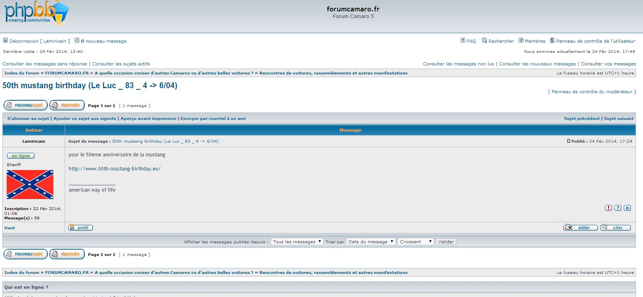Open the 'Croissant' order dropdown
Screen dimensions: 643x297
pyautogui.click(x=415, y=242)
